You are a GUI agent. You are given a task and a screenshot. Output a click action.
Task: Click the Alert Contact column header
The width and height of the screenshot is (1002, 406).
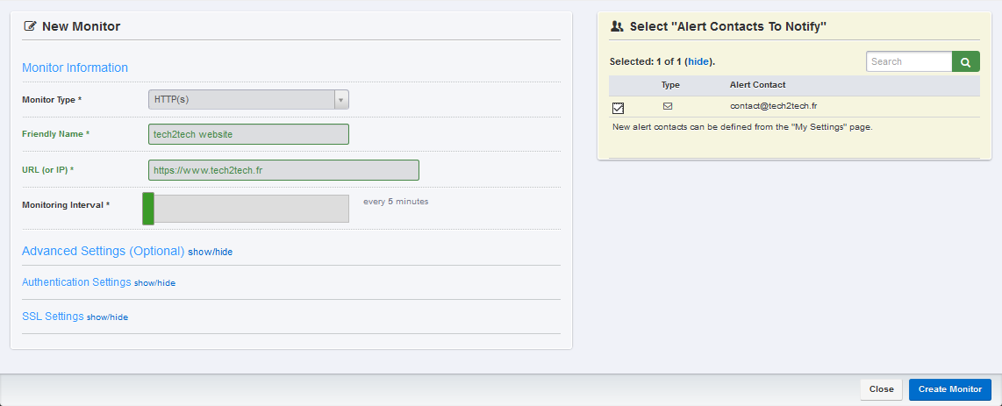[757, 85]
